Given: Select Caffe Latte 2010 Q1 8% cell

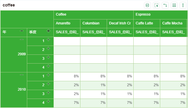Looking at the screenshot, I should pos(147,77).
